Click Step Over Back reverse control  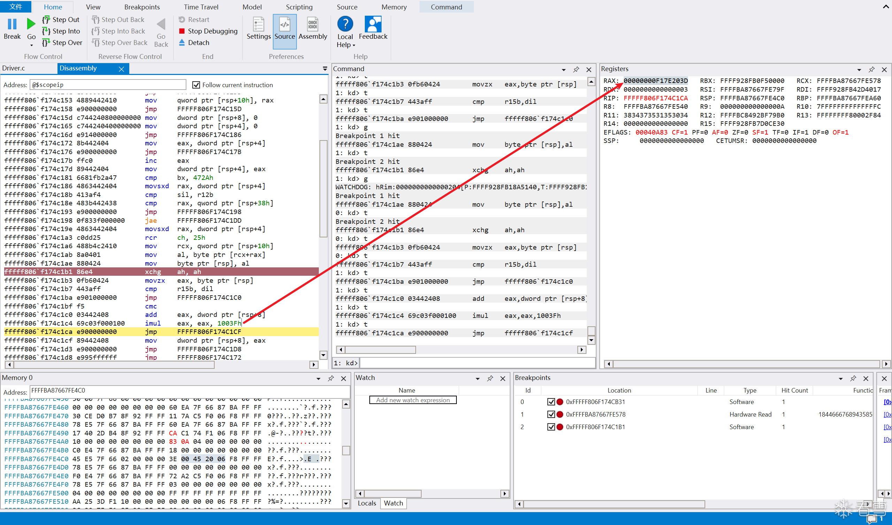119,43
